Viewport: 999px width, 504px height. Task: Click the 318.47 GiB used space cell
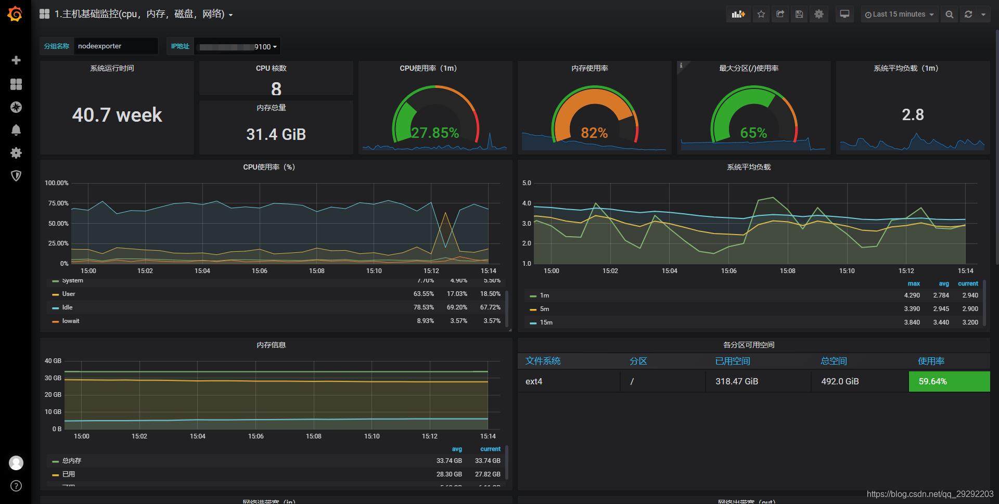pyautogui.click(x=758, y=381)
